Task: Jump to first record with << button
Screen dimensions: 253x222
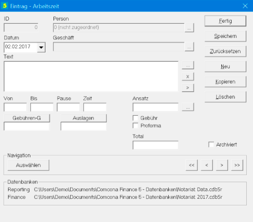Action: pyautogui.click(x=192, y=165)
